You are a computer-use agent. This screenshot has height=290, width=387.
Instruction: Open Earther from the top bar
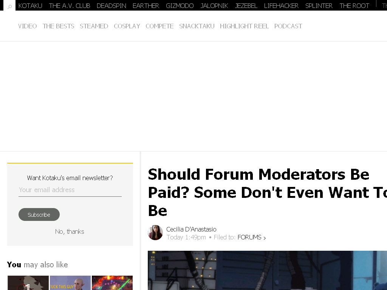(x=146, y=6)
